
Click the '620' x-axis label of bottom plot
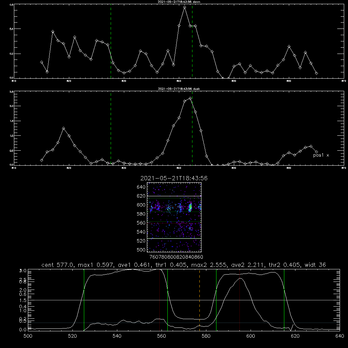(295, 336)
